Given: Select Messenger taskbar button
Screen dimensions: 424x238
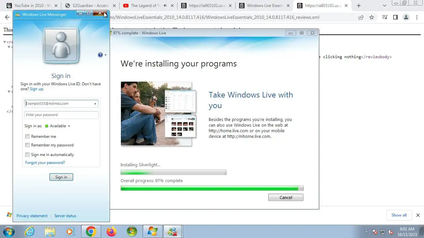Looking at the screenshot, I should click(x=173, y=231).
